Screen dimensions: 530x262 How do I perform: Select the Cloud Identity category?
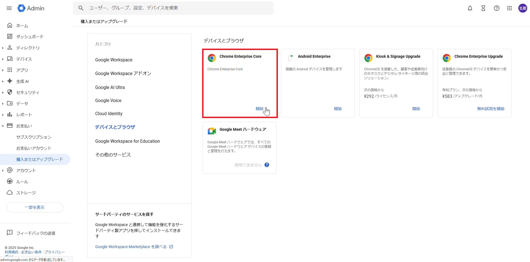[x=109, y=114]
